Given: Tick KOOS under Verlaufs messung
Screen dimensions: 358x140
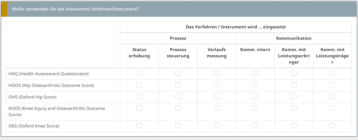Looking at the screenshot, I should pyautogui.click(x=217, y=108).
